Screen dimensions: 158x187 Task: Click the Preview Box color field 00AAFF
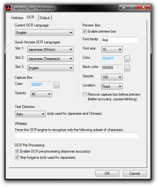pyautogui.click(x=112, y=58)
